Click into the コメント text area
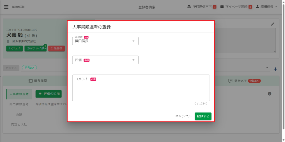This screenshot has height=142, width=285. click(x=141, y=89)
